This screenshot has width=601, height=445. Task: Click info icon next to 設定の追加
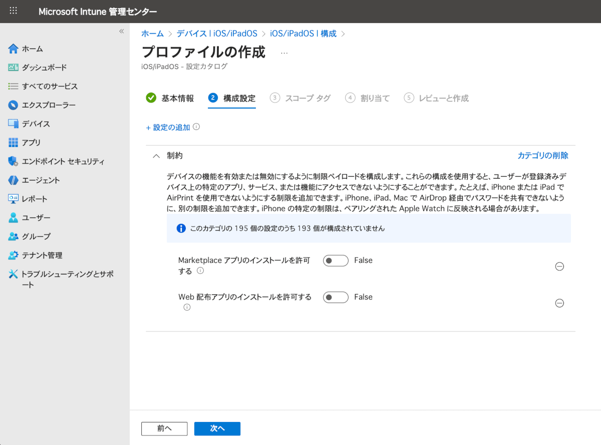tap(196, 127)
